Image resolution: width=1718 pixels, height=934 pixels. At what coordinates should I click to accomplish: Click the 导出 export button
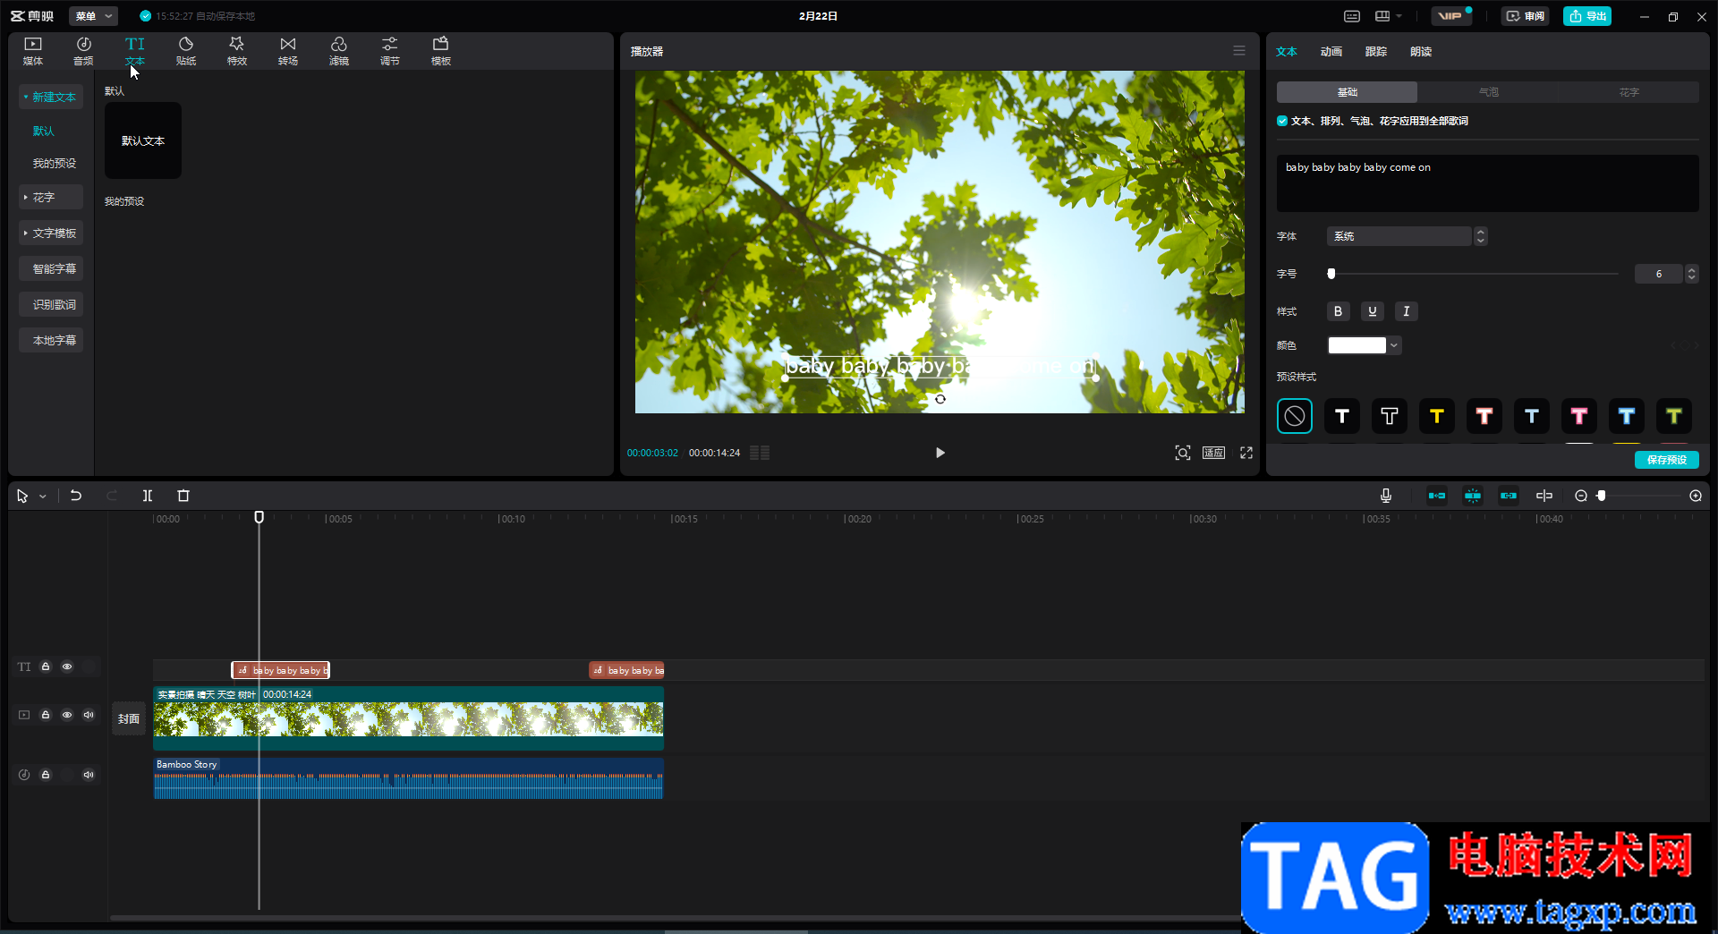coord(1587,16)
